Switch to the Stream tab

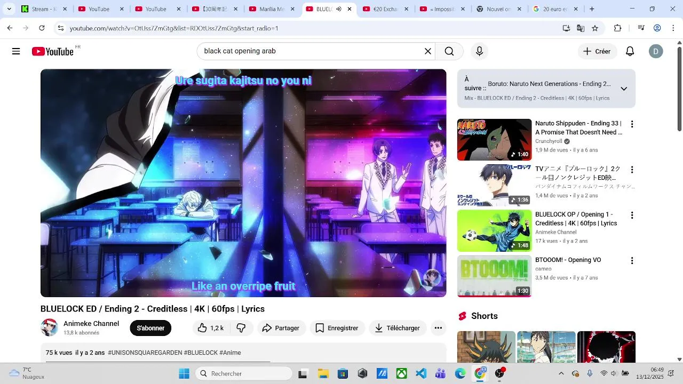44,9
